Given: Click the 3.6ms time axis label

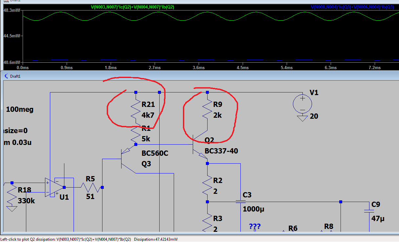Looking at the screenshot, I should click(199, 68).
